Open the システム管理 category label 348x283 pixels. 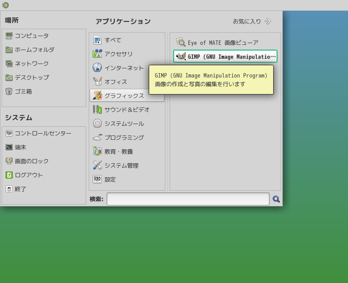(x=122, y=165)
